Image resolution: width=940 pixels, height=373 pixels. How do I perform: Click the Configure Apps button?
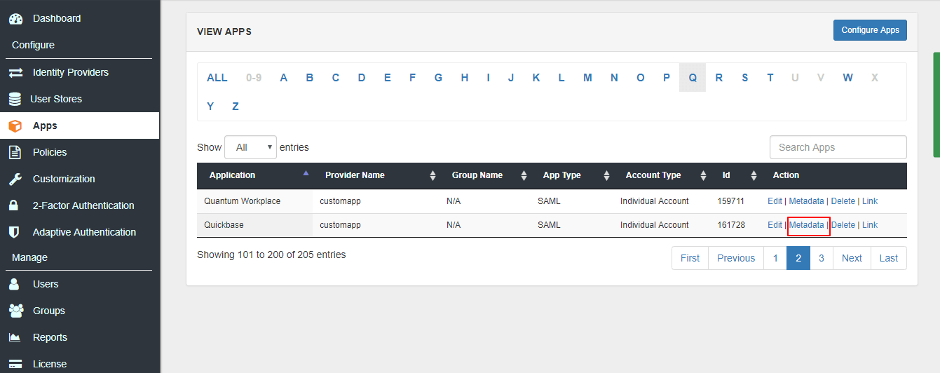click(x=870, y=30)
